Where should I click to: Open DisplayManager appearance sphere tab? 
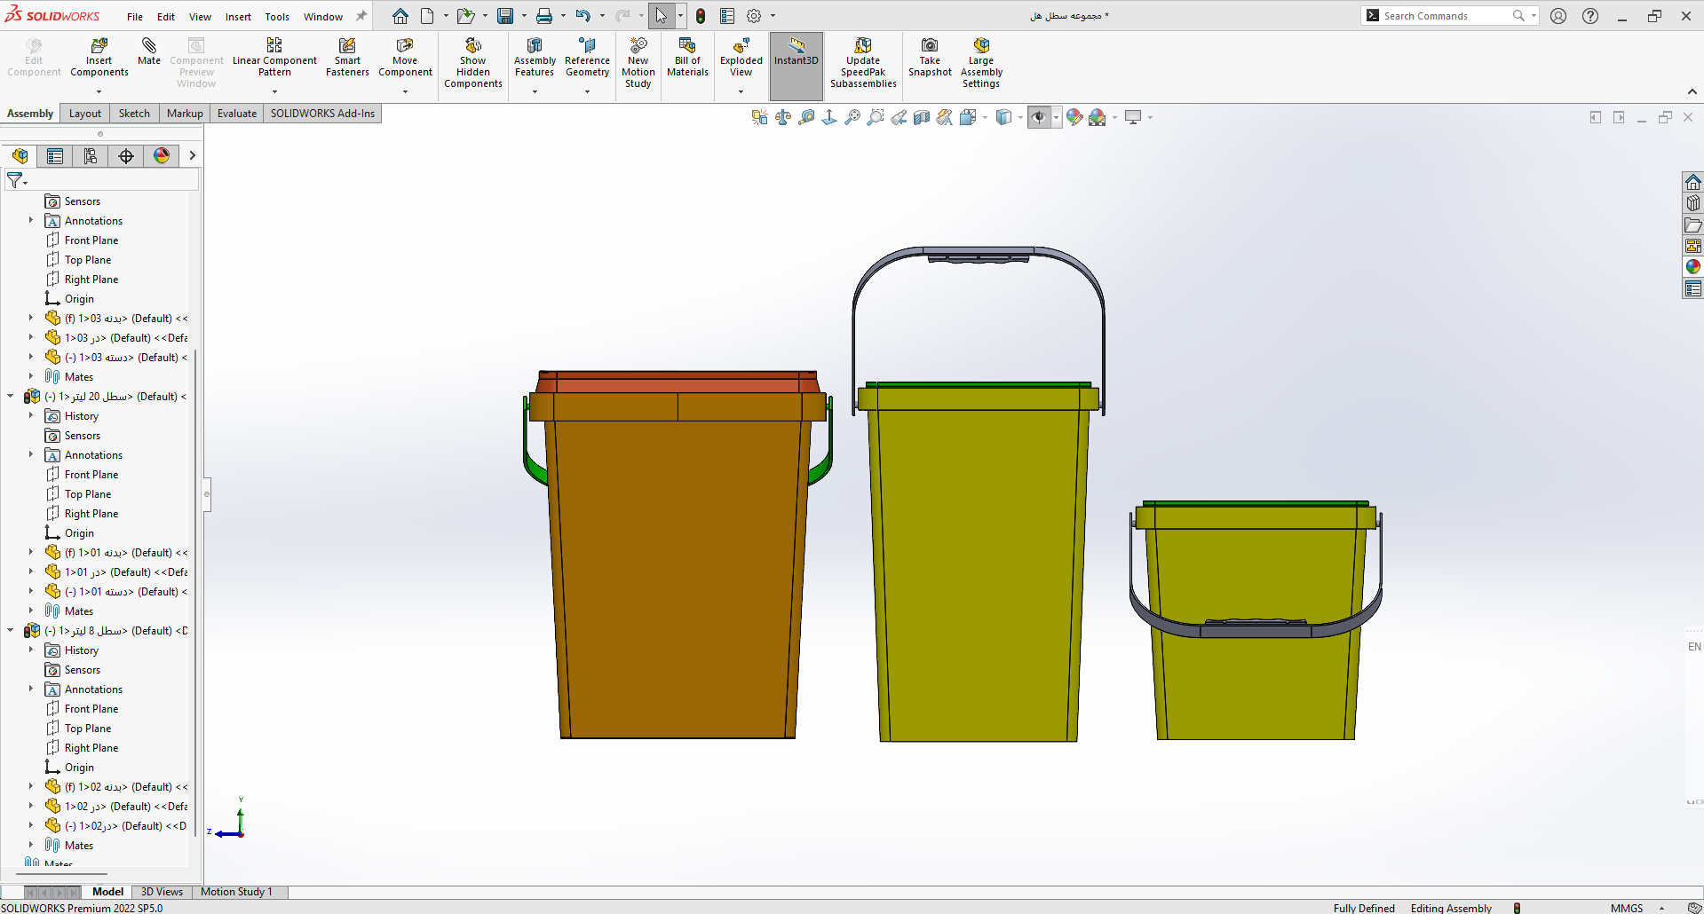162,156
